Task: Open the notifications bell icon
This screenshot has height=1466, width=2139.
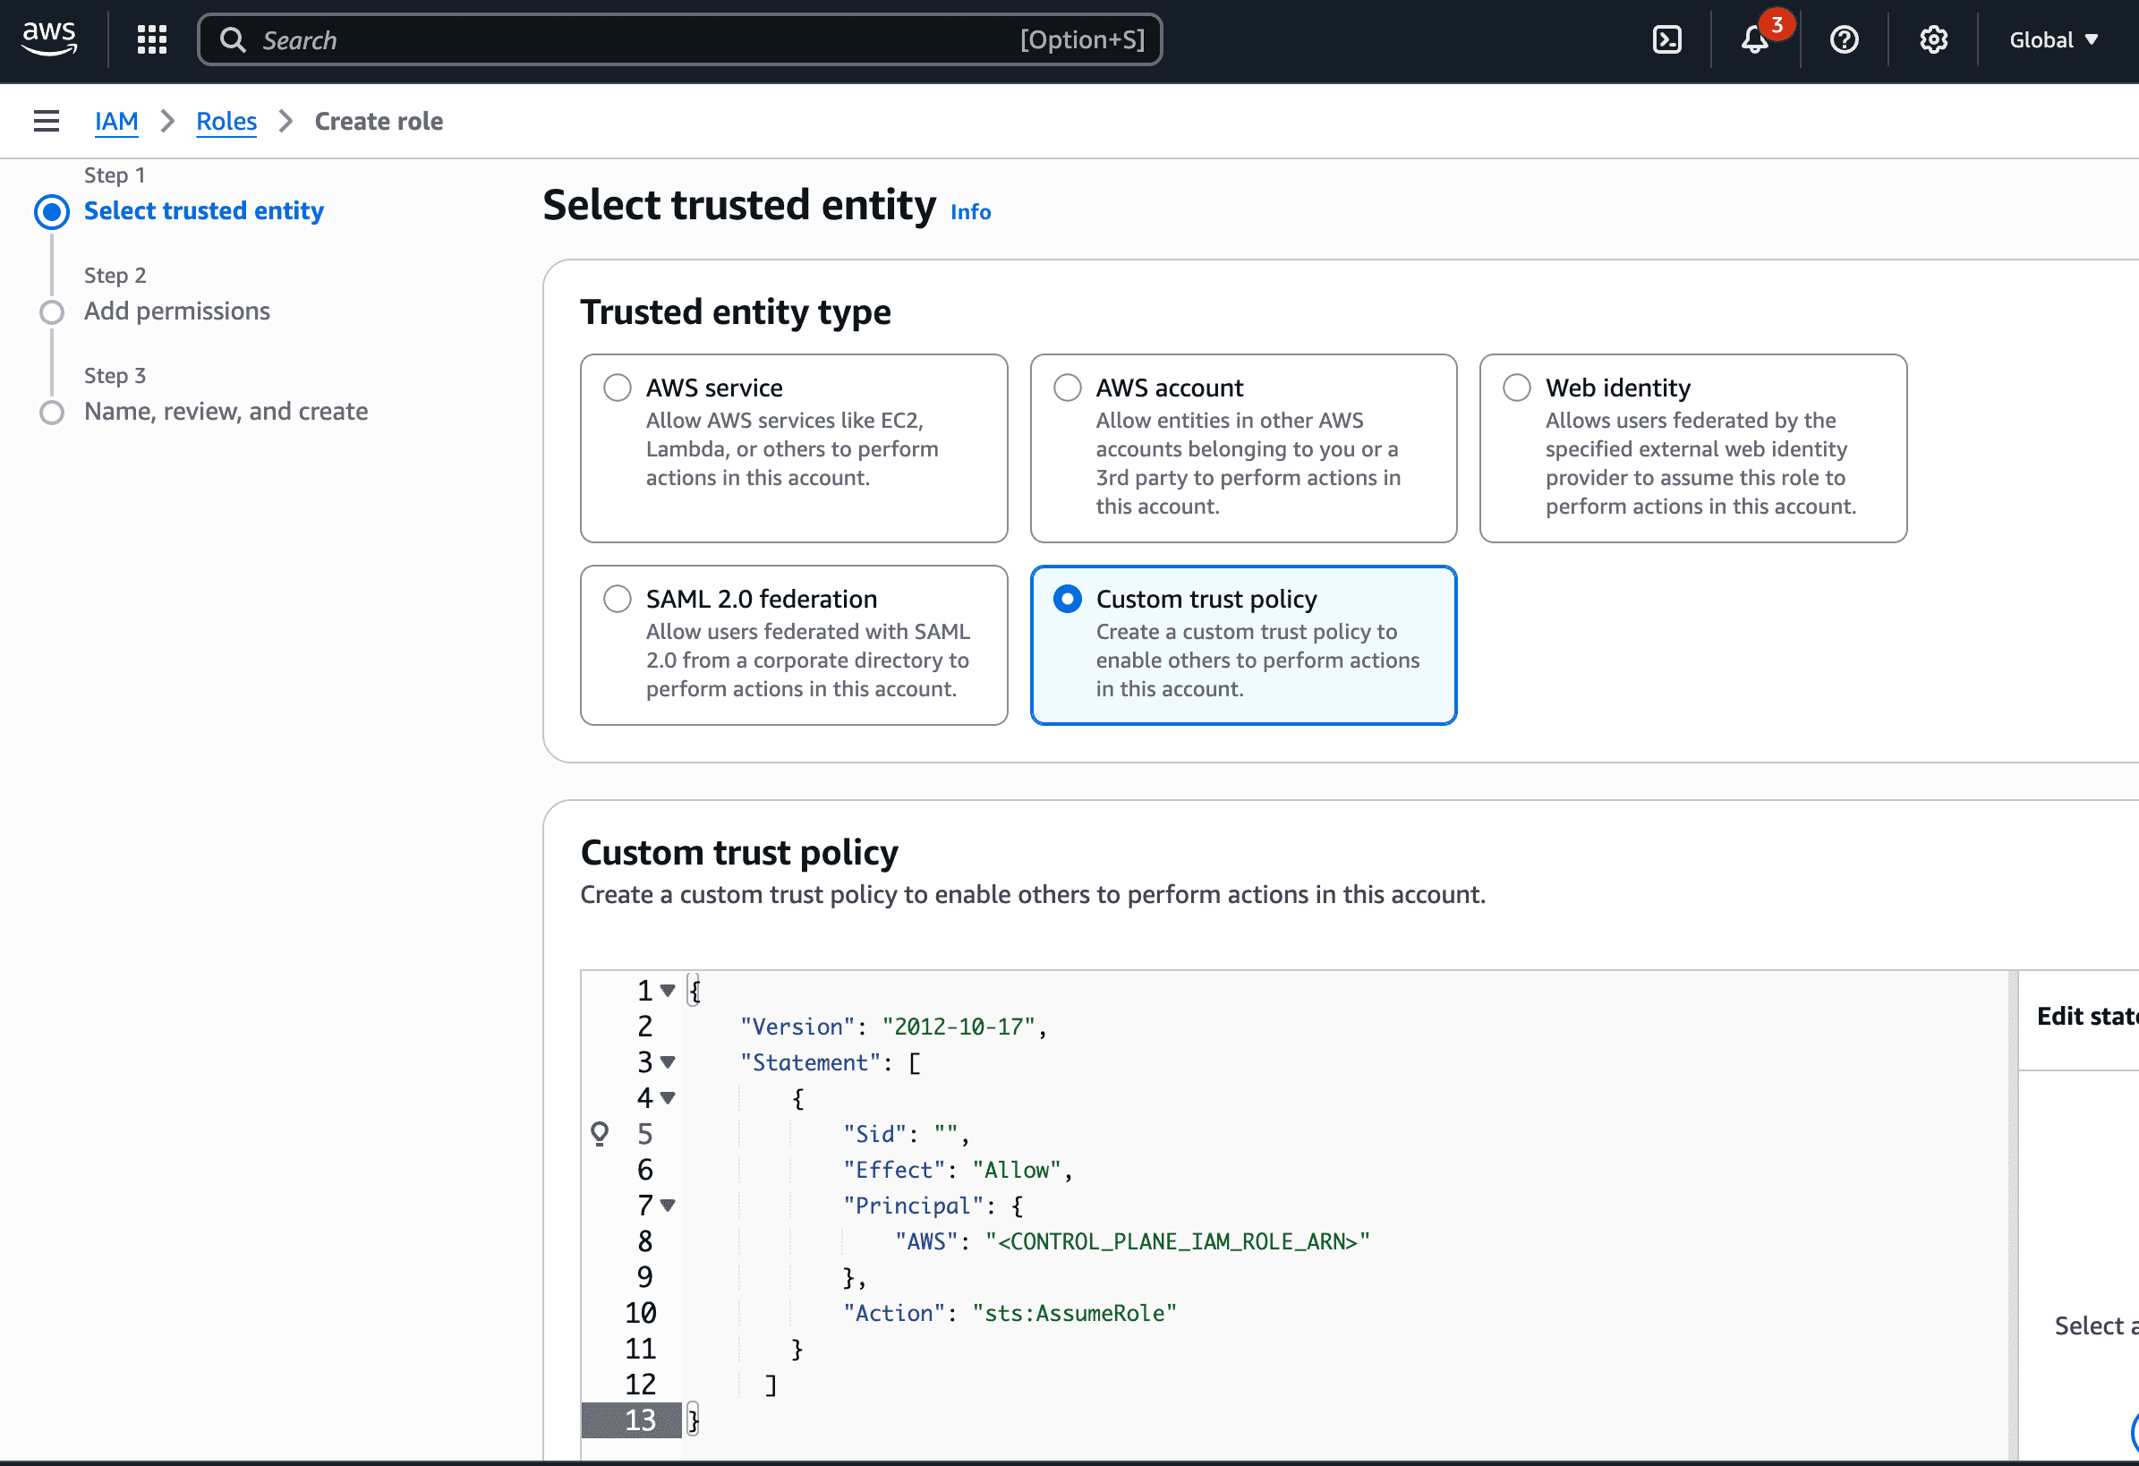Action: click(1755, 39)
